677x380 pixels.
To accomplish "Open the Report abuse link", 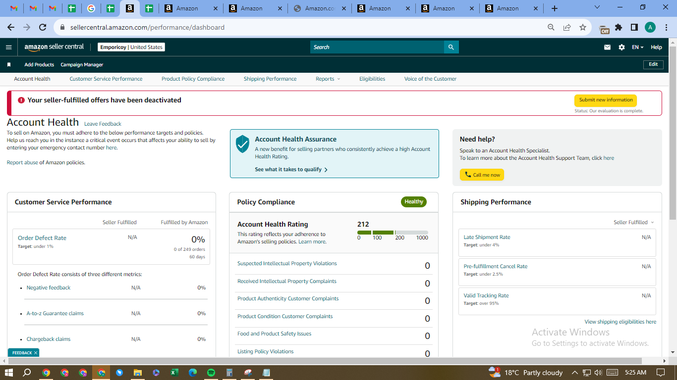I will click(22, 162).
